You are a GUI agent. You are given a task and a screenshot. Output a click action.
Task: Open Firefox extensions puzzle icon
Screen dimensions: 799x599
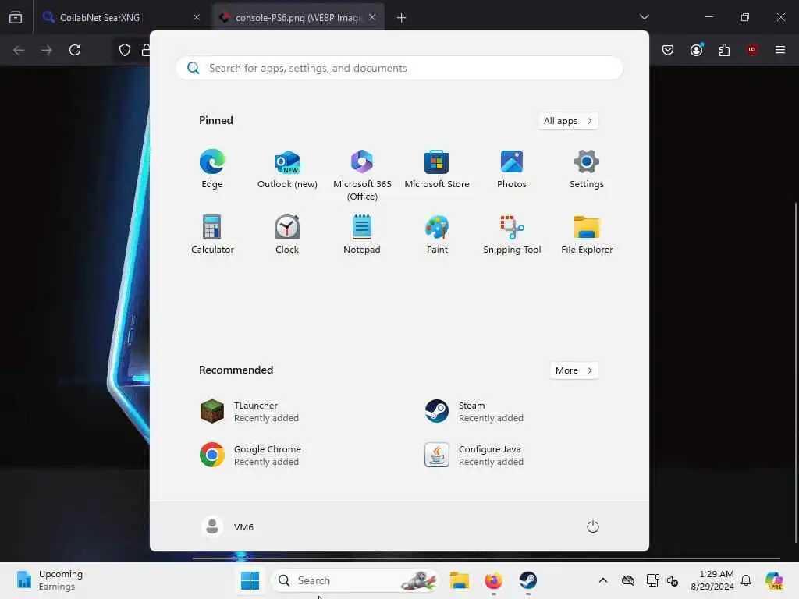[724, 50]
